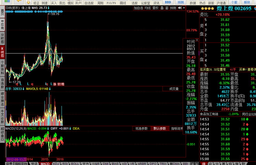The height and width of the screenshot is (165, 256).
Task: Click the jump-to-end arrow icon on chart
Action: (180, 8)
